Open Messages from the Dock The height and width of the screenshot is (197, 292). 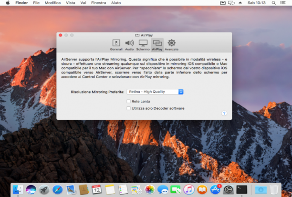pos(163,189)
